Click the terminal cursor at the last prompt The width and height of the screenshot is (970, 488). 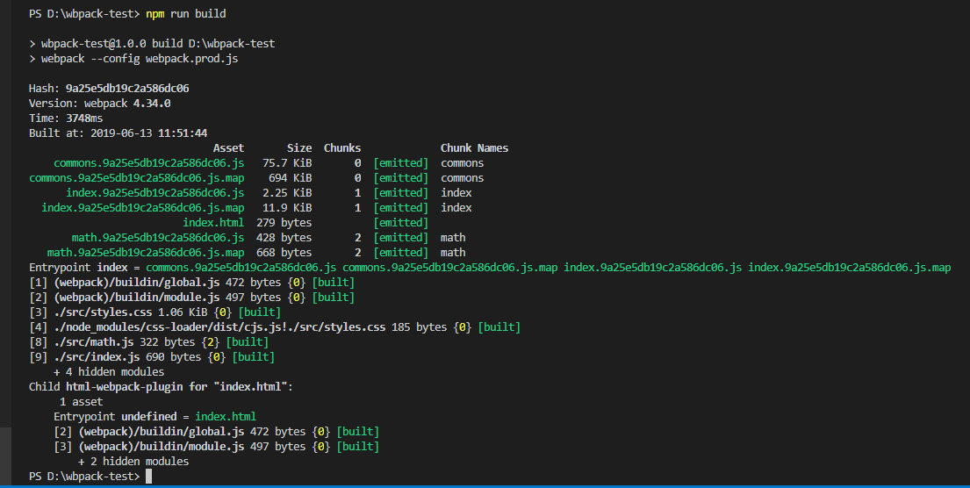[148, 477]
